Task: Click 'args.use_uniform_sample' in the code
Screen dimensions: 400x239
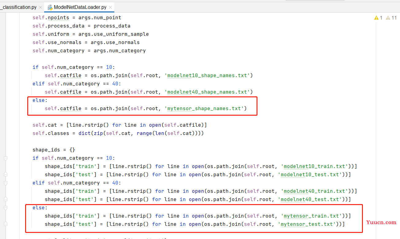Action: tap(113, 34)
